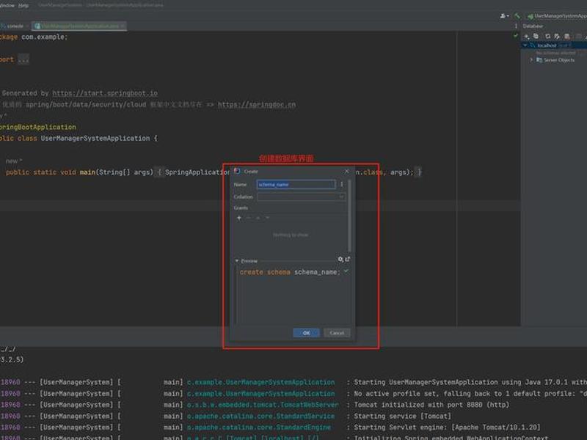This screenshot has width=587, height=440.
Task: Close the UserManagerSystemApplication.java tab
Action: click(123, 26)
